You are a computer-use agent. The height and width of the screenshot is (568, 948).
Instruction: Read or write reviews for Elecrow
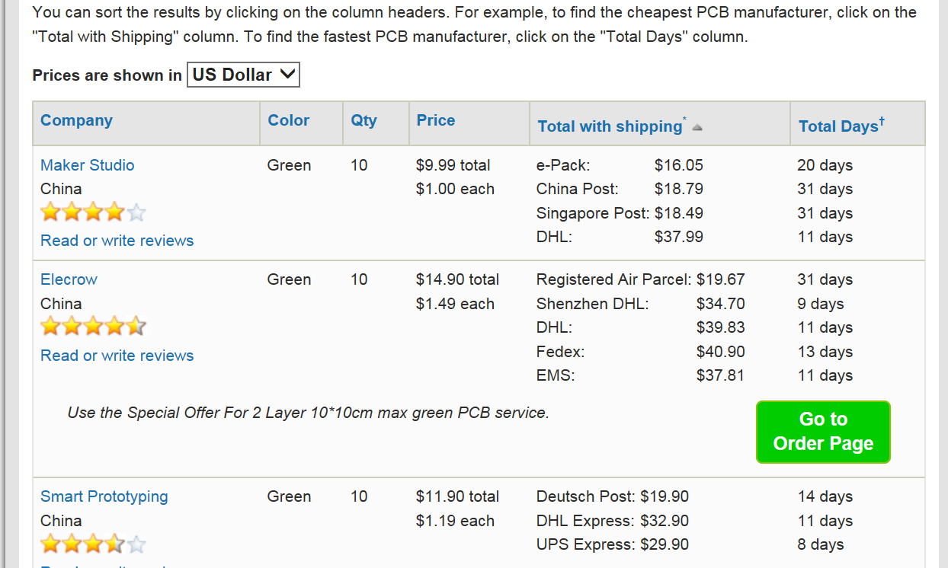point(117,356)
